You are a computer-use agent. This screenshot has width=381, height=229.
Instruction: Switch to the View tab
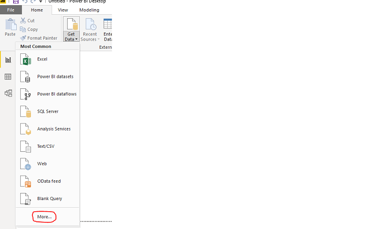62,10
